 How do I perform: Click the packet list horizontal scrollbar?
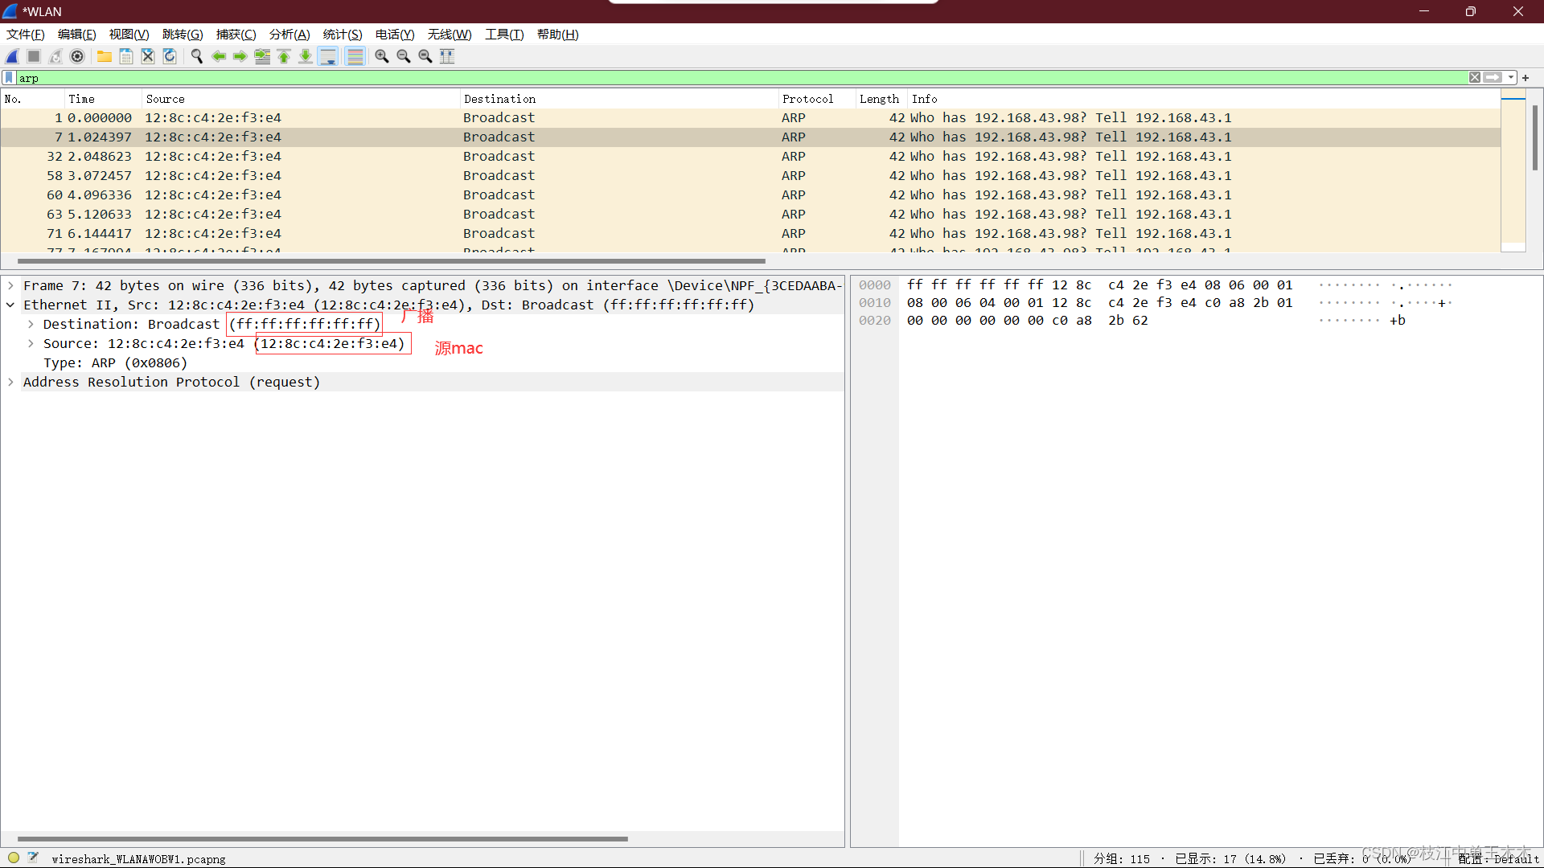point(391,261)
